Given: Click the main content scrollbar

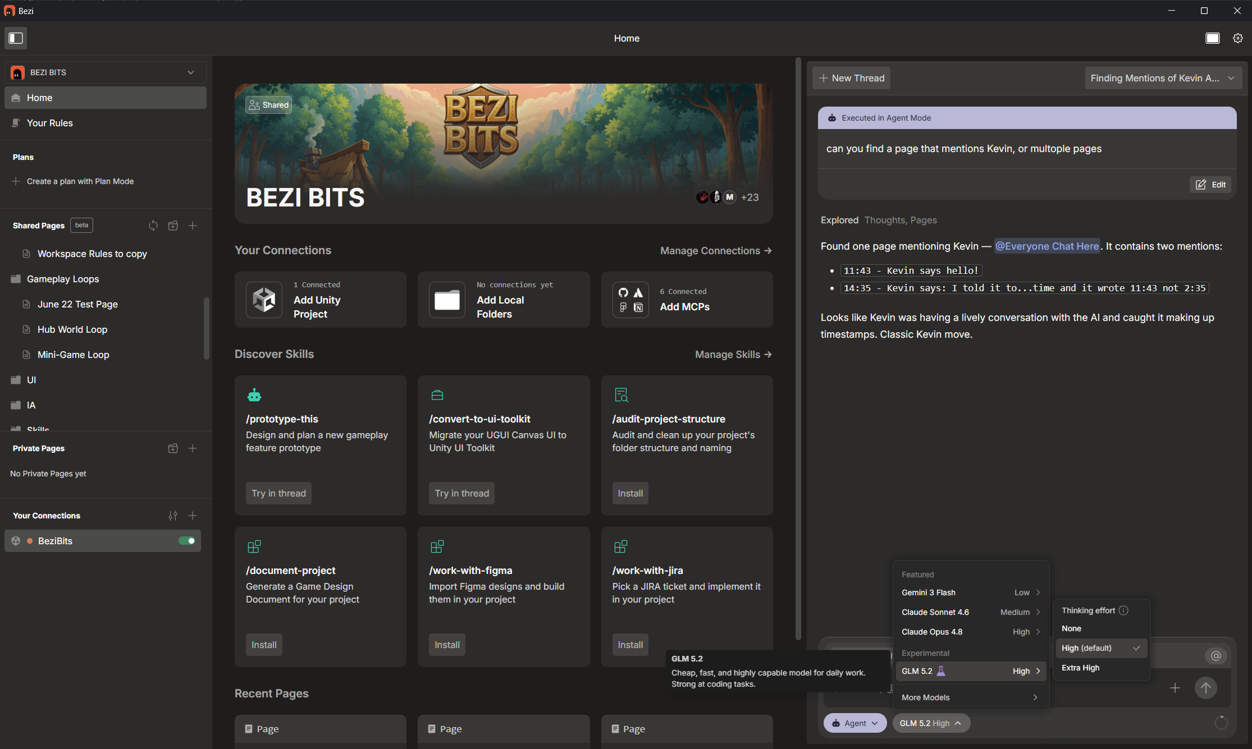Looking at the screenshot, I should coord(798,348).
